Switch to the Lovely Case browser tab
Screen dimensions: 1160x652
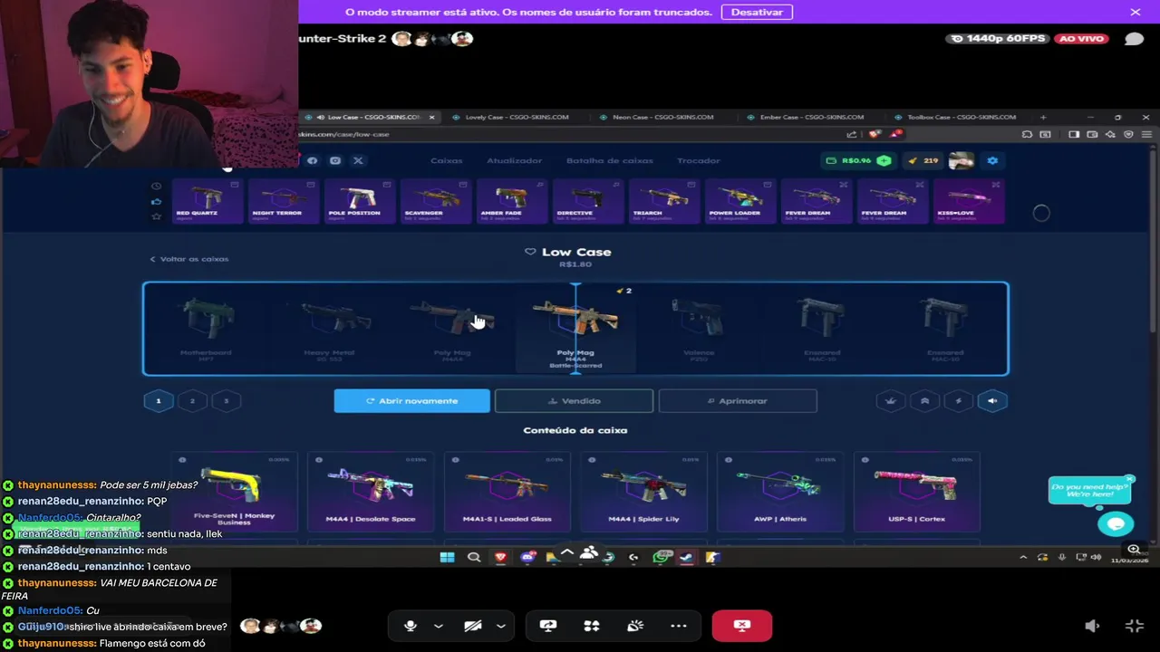pos(516,117)
